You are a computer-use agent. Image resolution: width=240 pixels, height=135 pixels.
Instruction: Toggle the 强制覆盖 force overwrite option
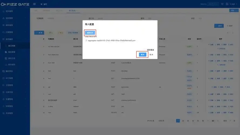click(150, 50)
